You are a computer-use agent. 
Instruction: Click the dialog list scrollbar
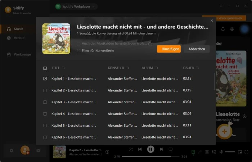click(x=215, y=81)
